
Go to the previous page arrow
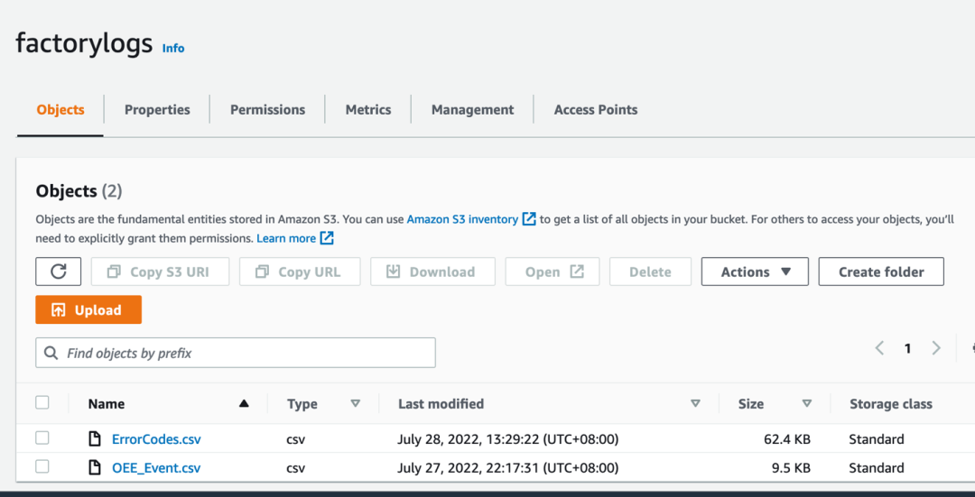[x=879, y=348]
